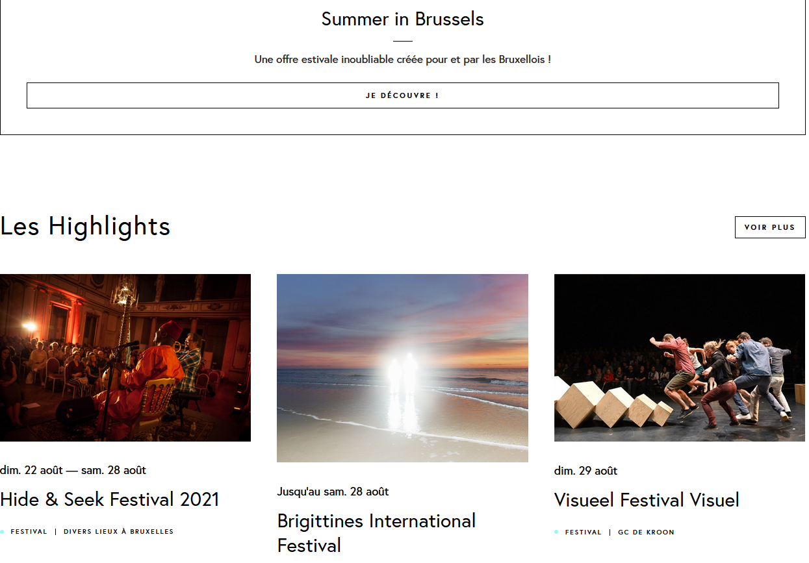Click the "Les Highlights" section heading
Image resolution: width=809 pixels, height=563 pixels.
tap(85, 226)
